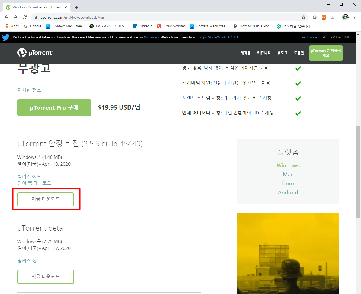This screenshot has width=361, height=294.
Task: Open a new tab with the plus button
Action: 76,7
